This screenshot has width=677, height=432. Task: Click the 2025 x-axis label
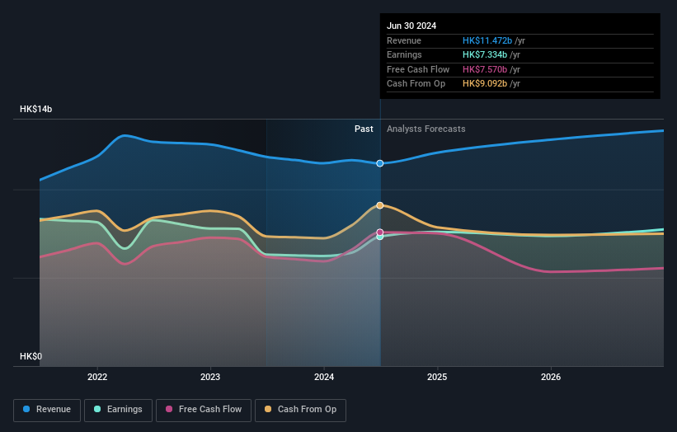pyautogui.click(x=437, y=377)
